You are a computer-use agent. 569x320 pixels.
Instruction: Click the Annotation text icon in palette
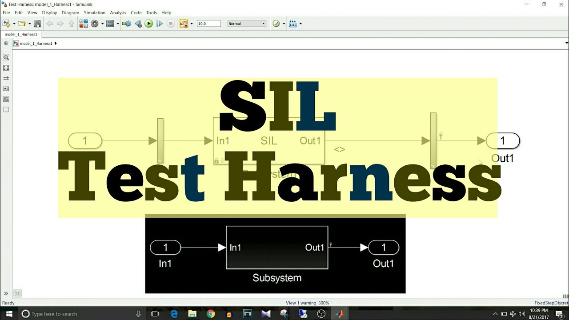pos(6,89)
